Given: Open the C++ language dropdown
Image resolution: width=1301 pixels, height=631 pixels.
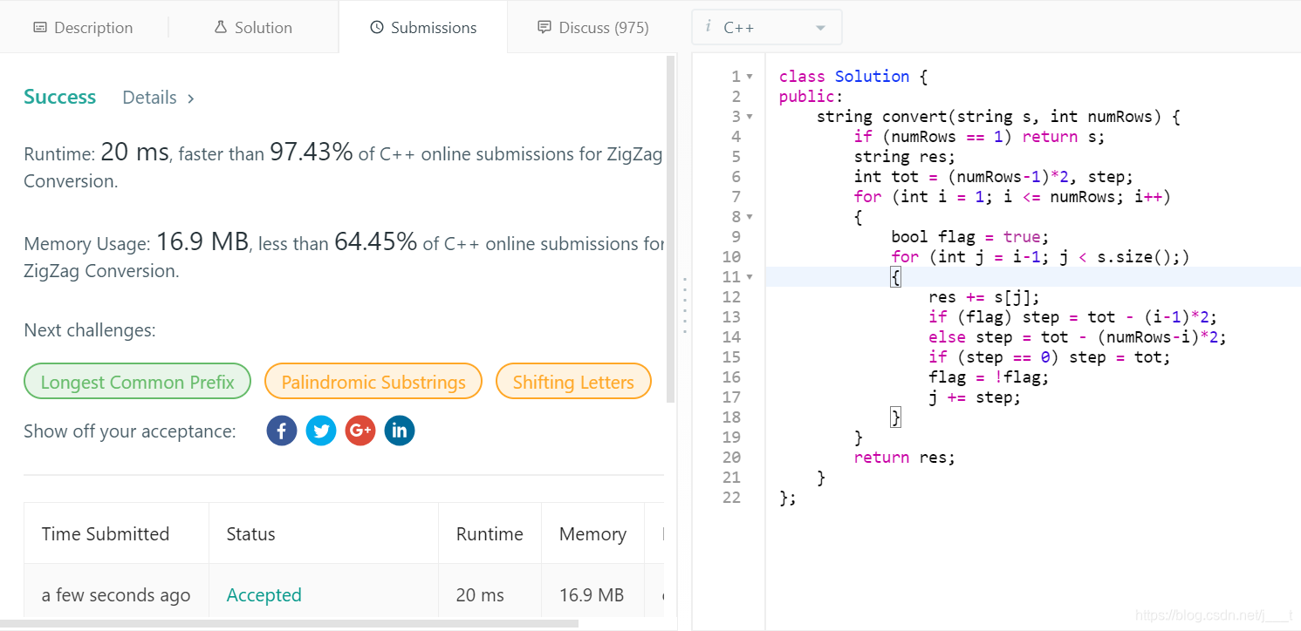Looking at the screenshot, I should point(767,28).
